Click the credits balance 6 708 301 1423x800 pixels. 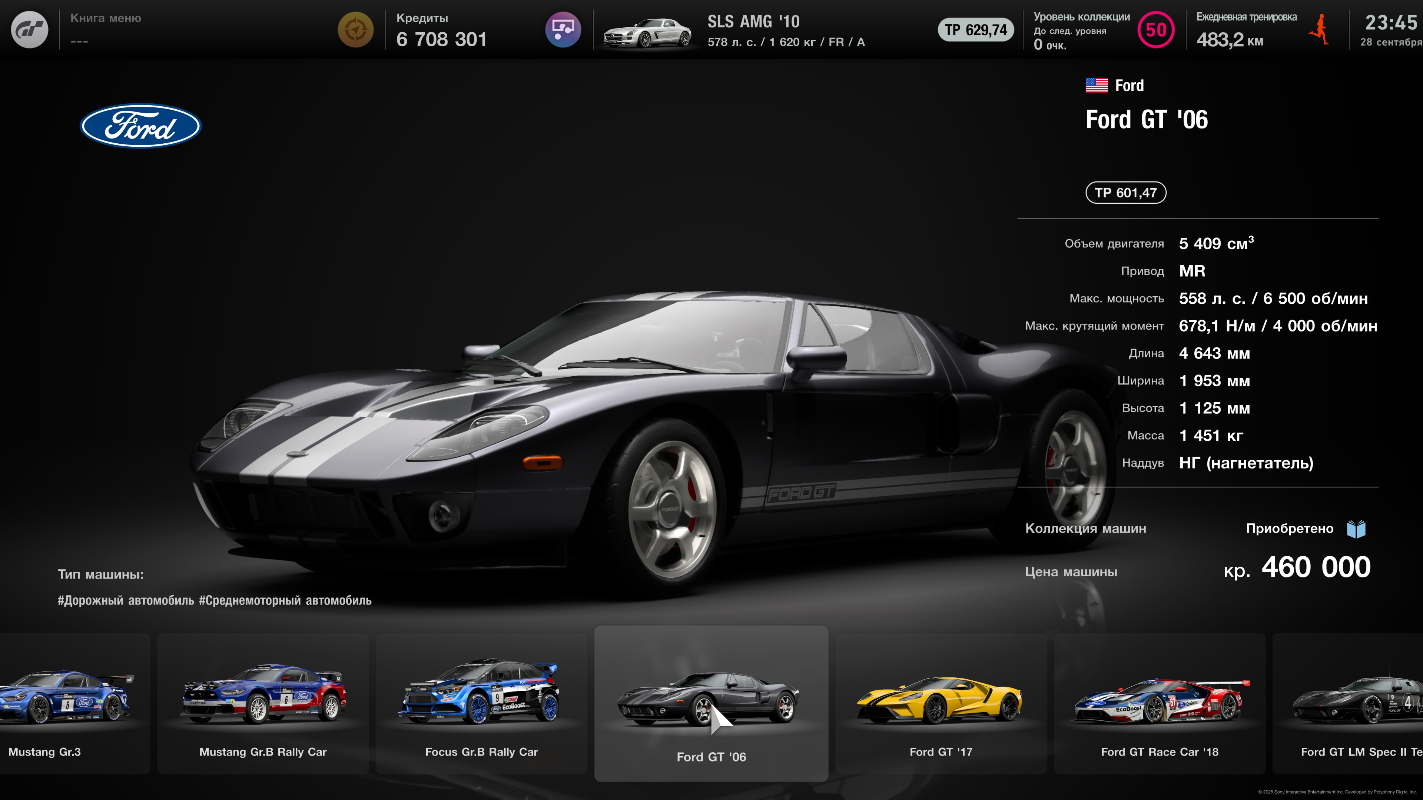click(x=441, y=39)
